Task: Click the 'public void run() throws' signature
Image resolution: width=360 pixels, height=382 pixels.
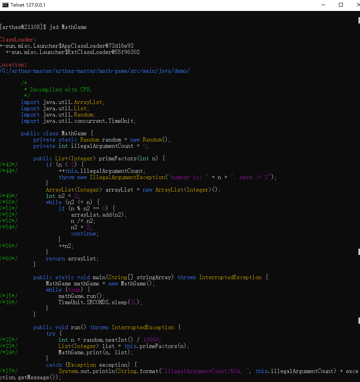Action: (107, 327)
